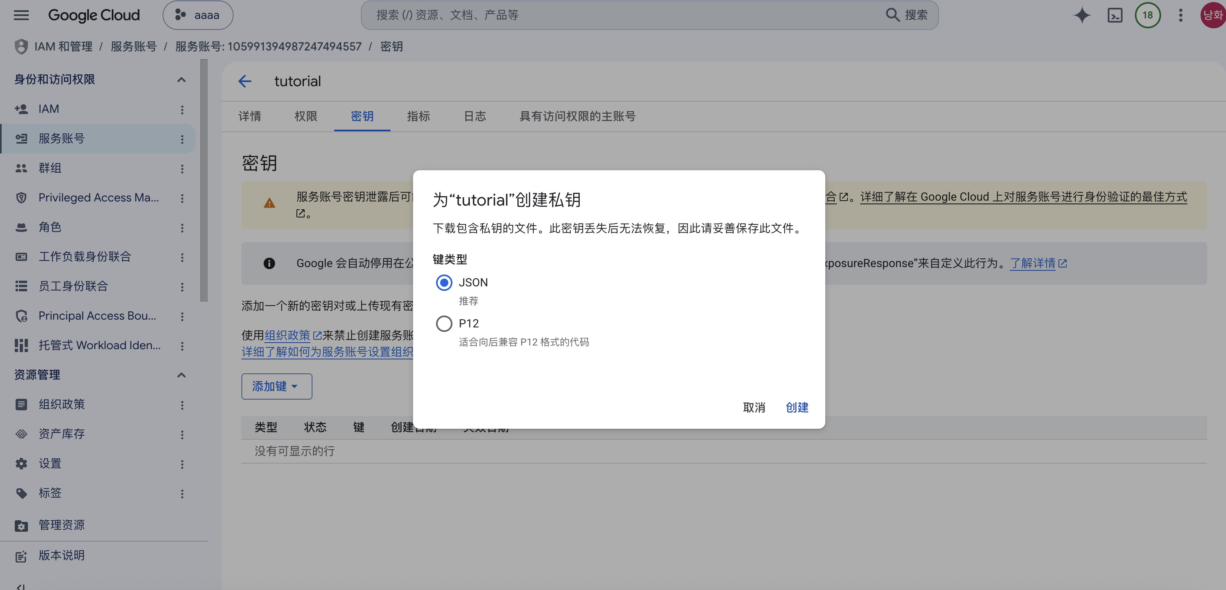Screen dimensions: 1226x590
Task: Click the 类型 column header
Action: point(266,428)
